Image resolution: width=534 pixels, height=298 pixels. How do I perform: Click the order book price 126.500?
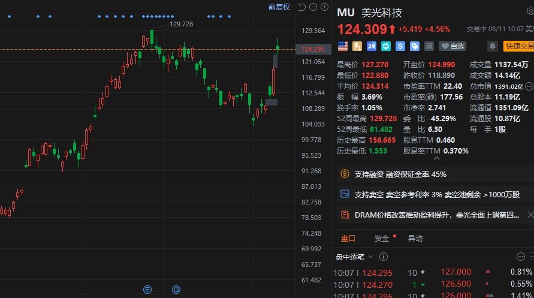[455, 284]
